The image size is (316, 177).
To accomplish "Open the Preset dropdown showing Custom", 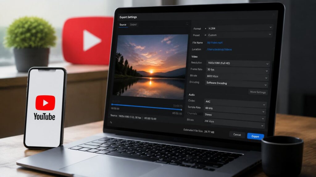I will pos(239,35).
